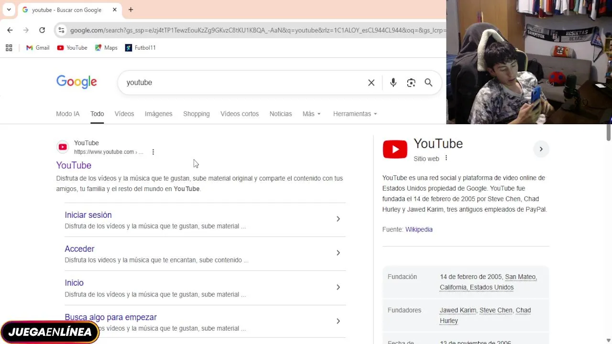Go forward to next page
This screenshot has height=344, width=612.
(x=26, y=30)
